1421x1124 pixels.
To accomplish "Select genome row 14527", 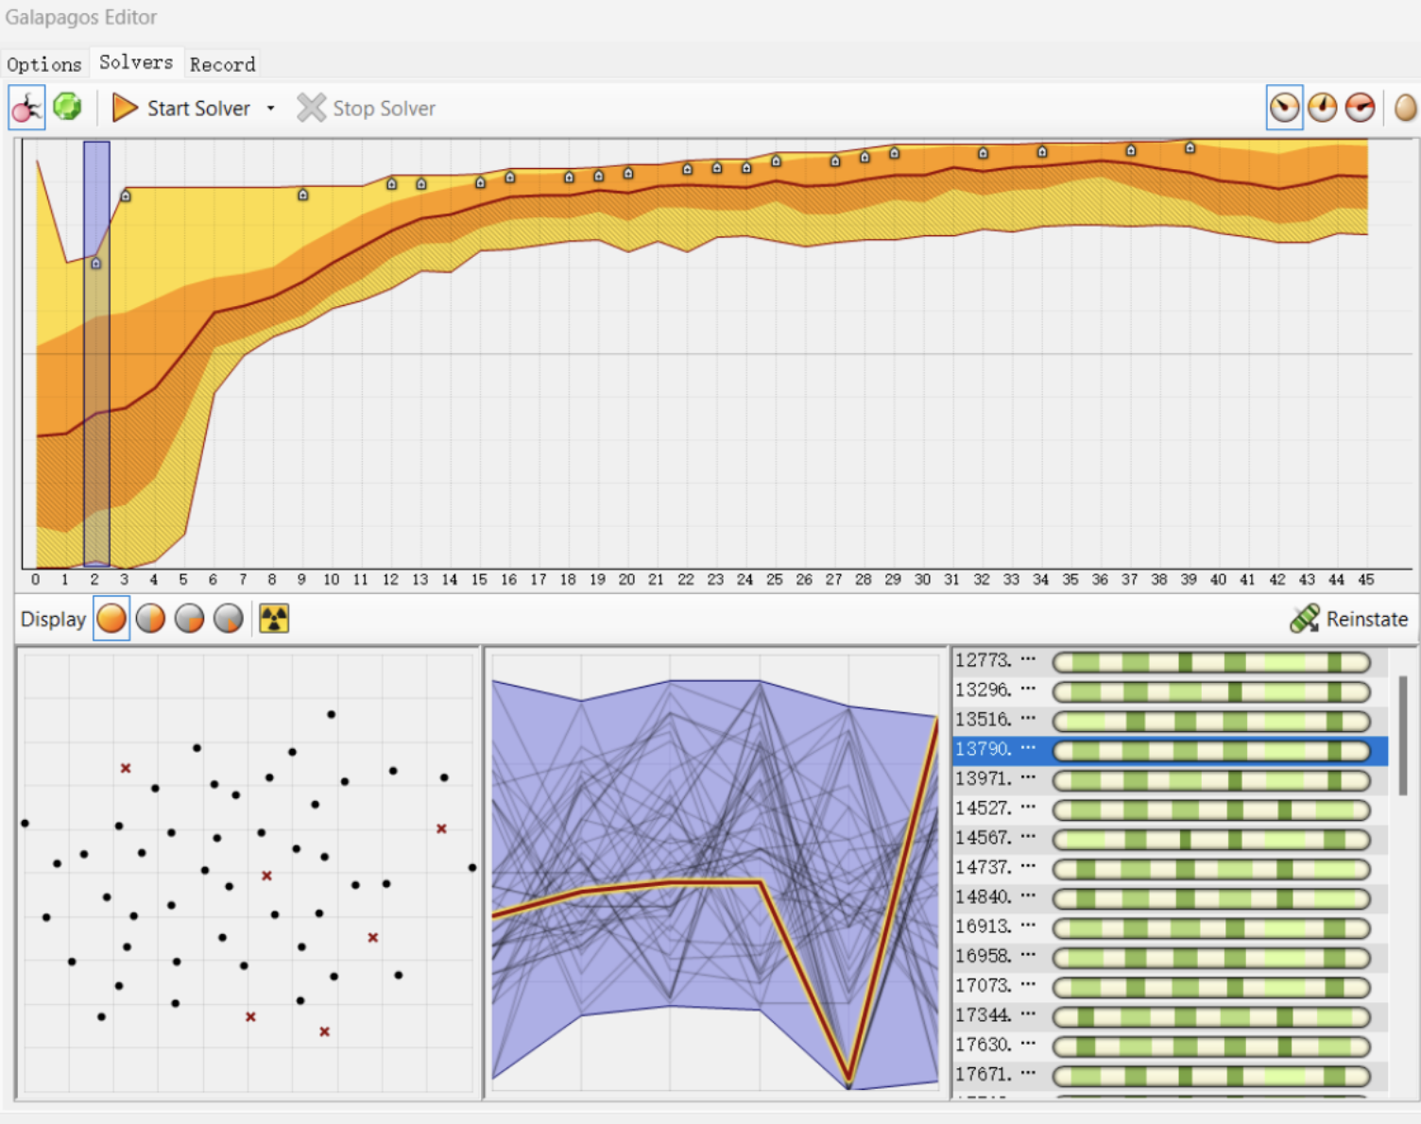I will click(x=1170, y=809).
